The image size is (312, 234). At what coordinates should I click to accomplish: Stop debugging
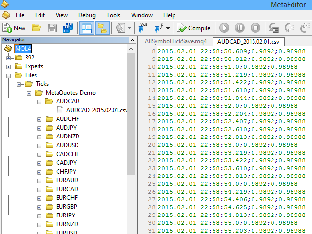(x=255, y=28)
